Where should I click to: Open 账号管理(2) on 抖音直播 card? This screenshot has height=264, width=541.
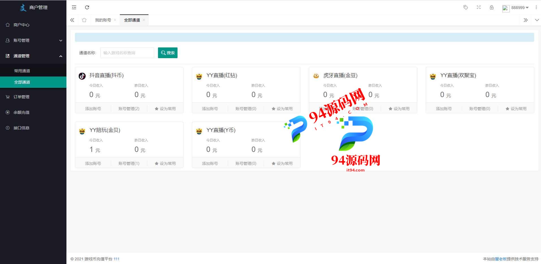(x=129, y=109)
